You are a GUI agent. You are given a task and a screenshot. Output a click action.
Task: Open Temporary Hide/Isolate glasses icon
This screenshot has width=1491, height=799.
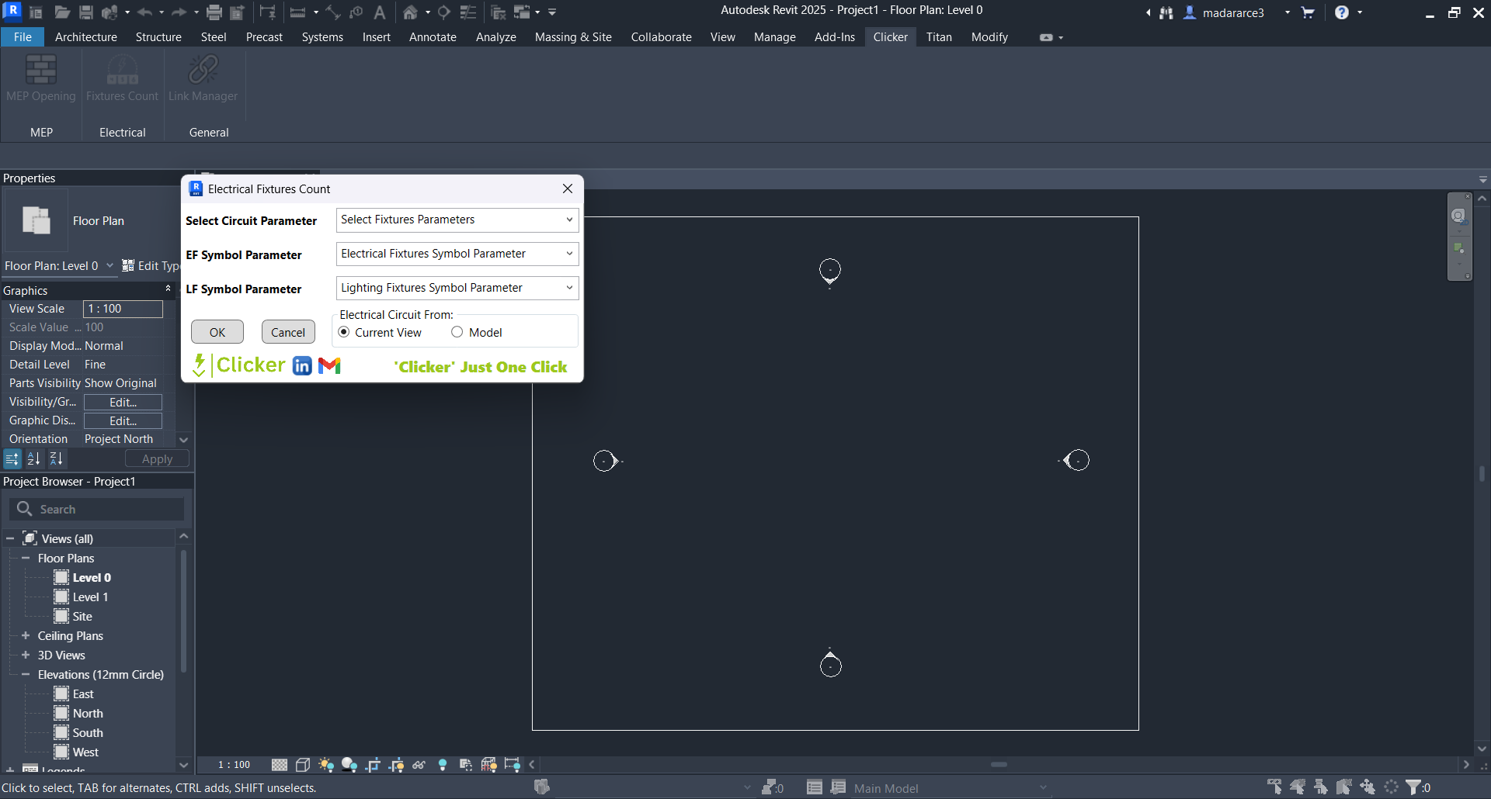[x=419, y=765]
